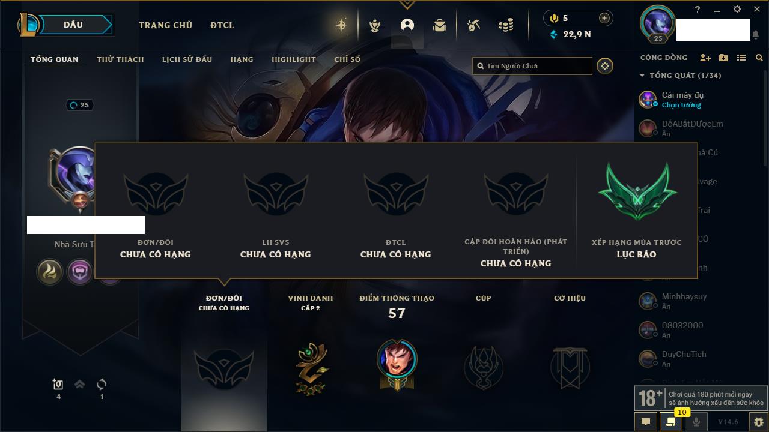Switch to the THỬ THÁCH tab
The height and width of the screenshot is (432, 769).
(120, 59)
